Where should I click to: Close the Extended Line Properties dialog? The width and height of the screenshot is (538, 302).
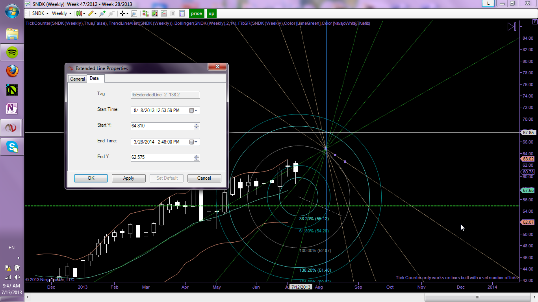pos(217,67)
